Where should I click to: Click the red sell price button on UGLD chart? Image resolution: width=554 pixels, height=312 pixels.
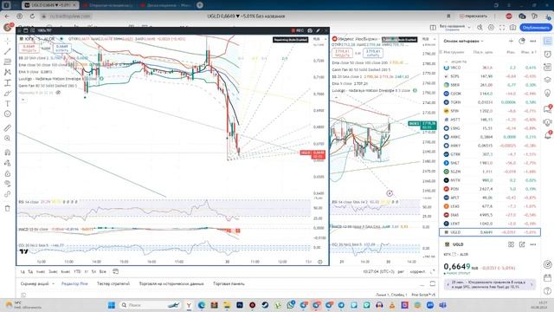(x=29, y=49)
